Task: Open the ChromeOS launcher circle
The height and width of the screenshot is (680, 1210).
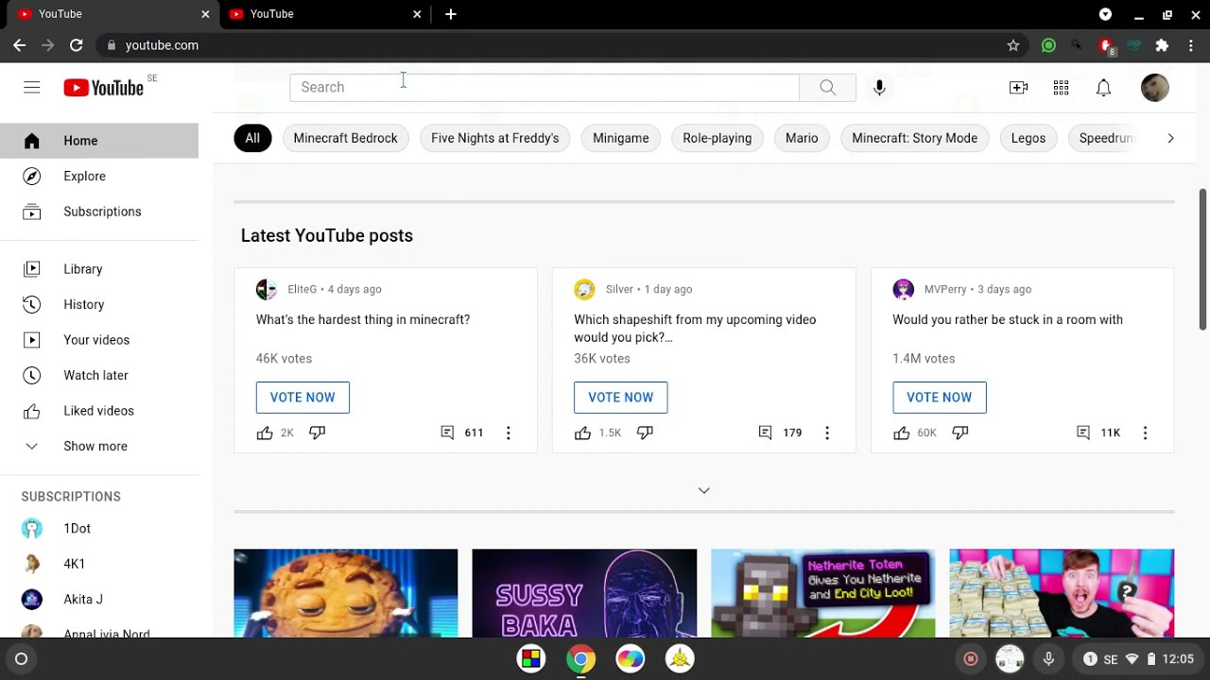Action: click(x=21, y=658)
